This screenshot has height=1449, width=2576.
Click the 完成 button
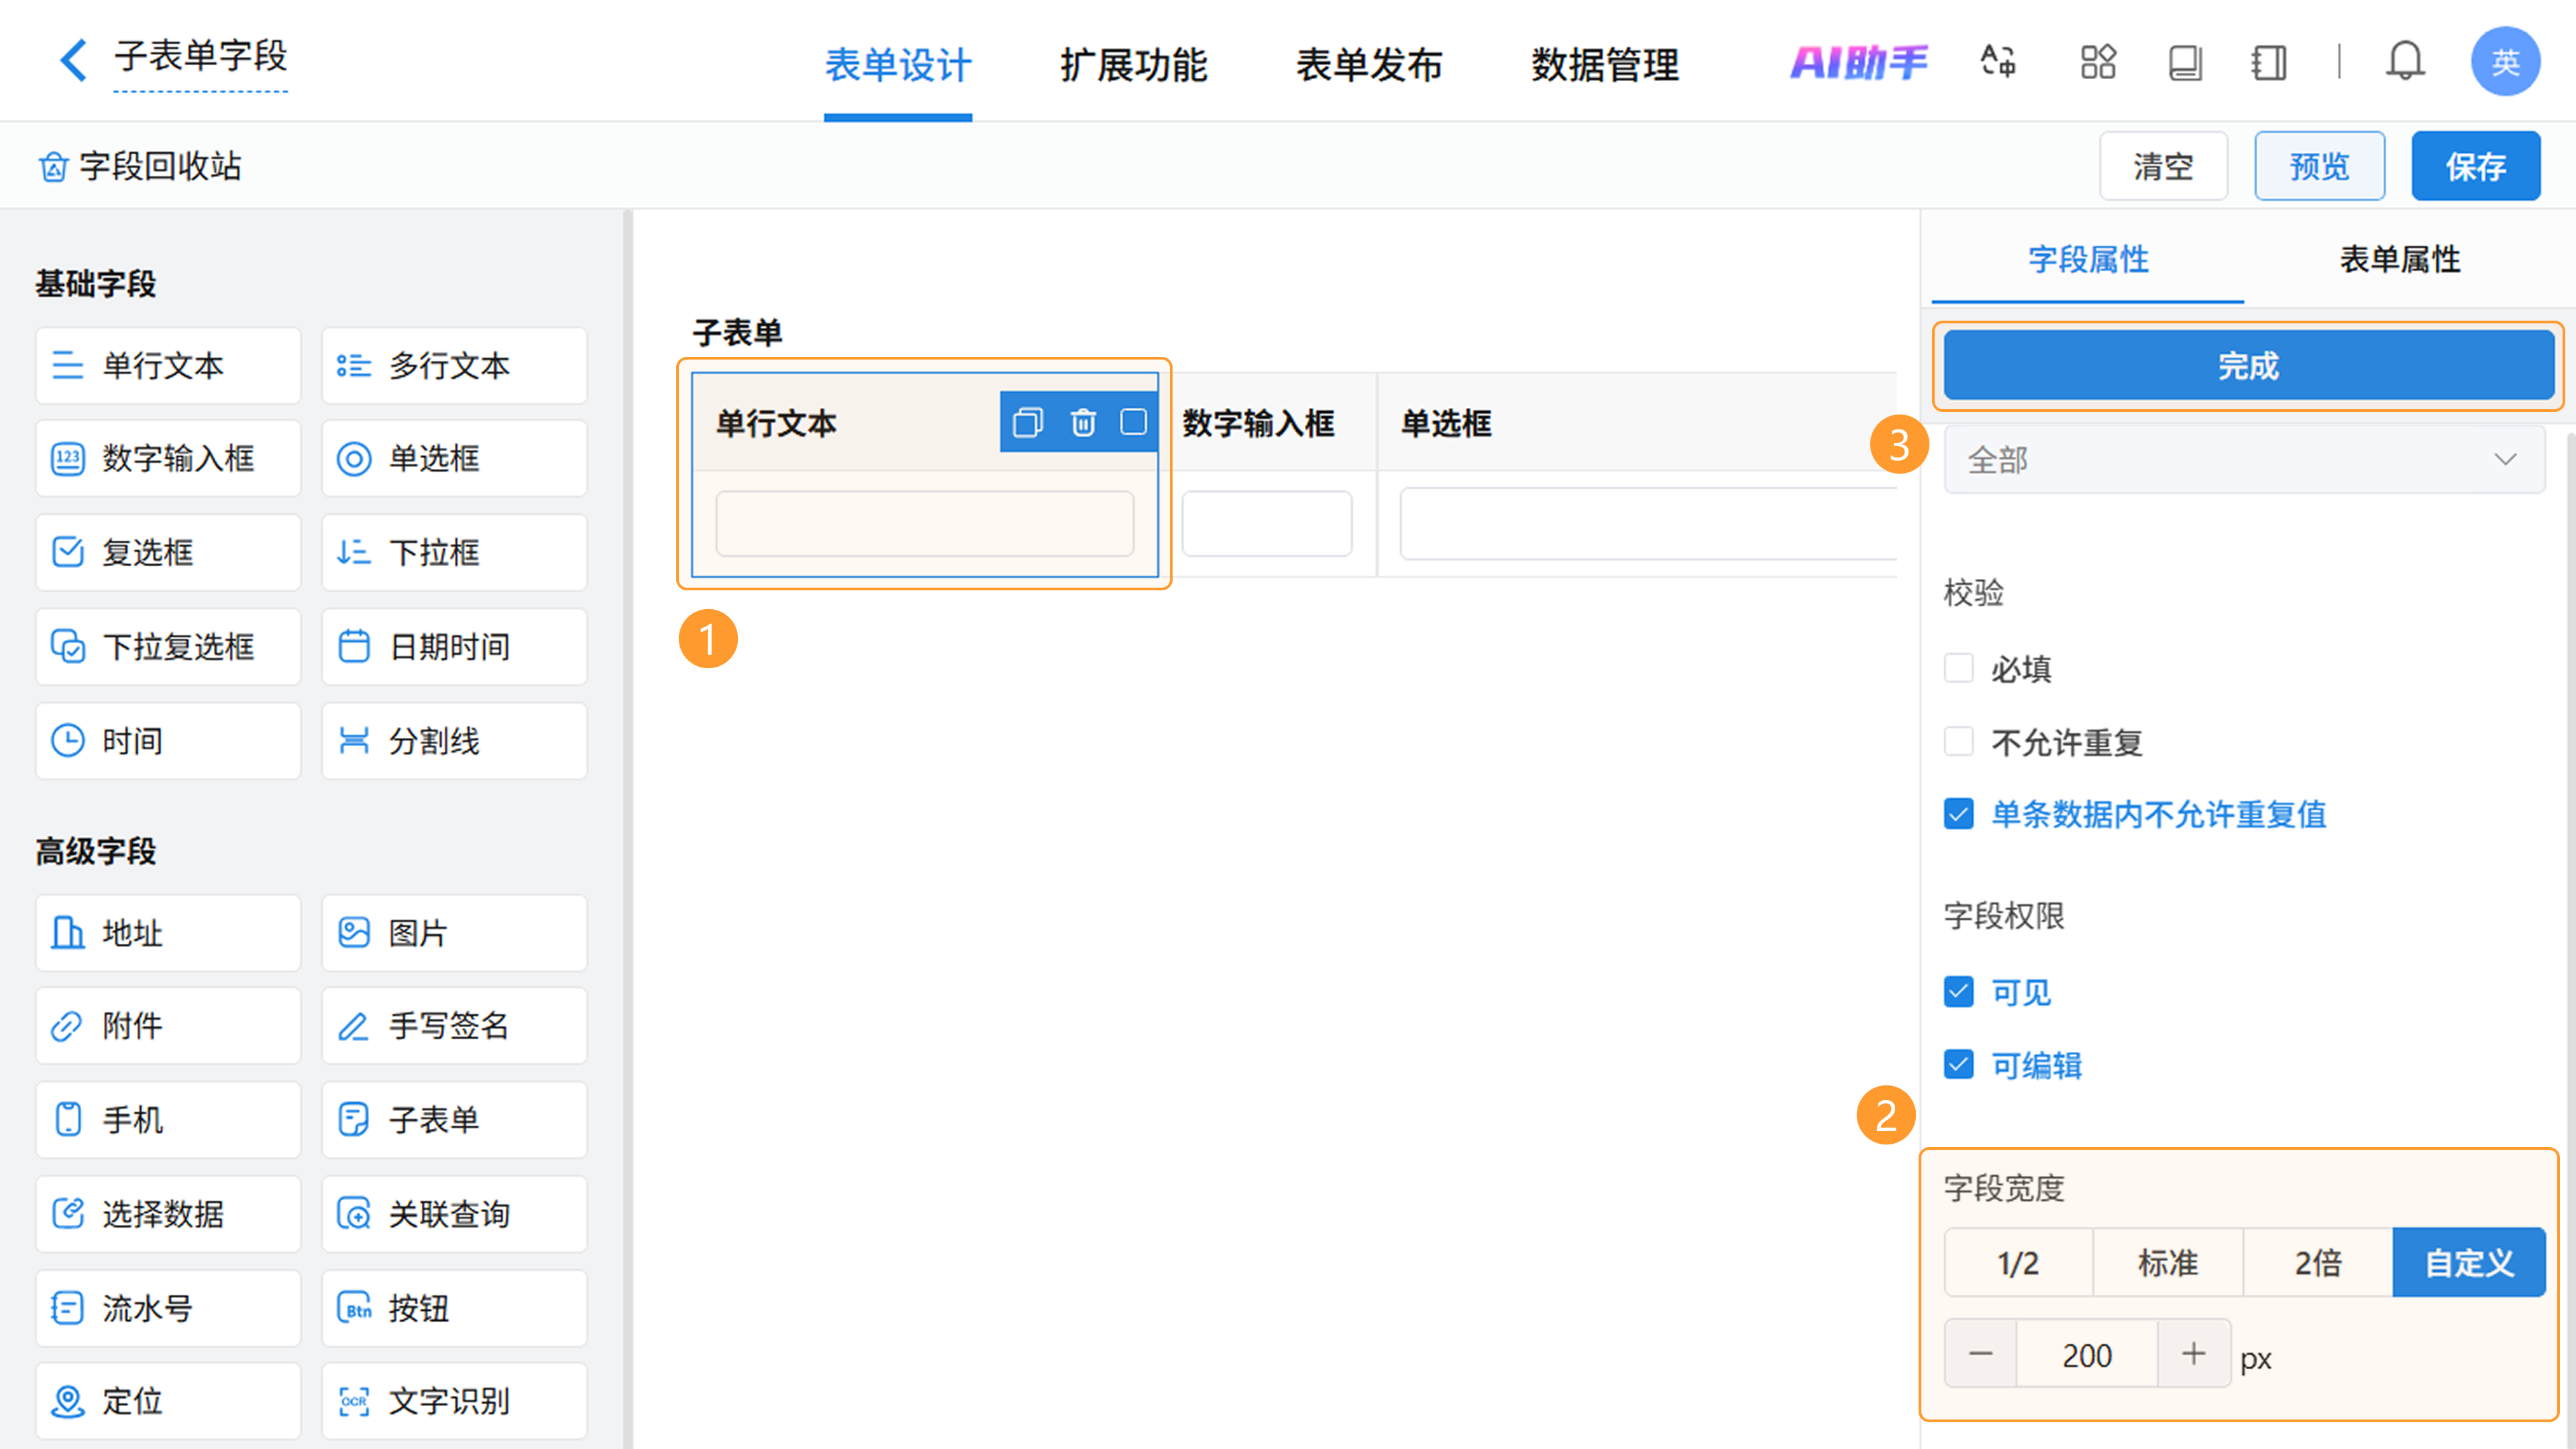coord(2248,366)
